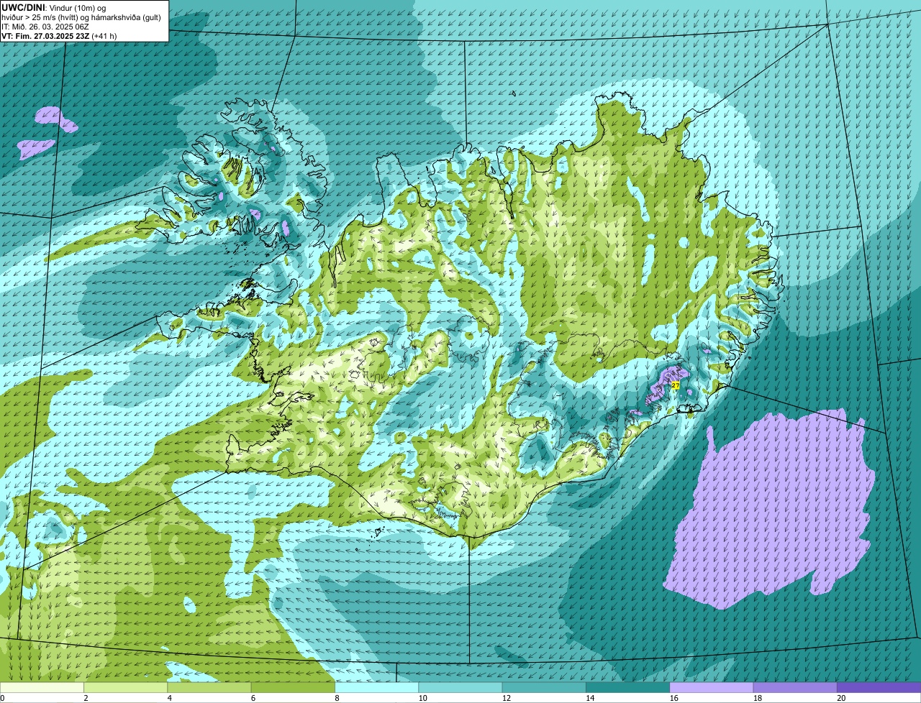Click the light green 2–4 m/s legend swatch
This screenshot has height=703, width=921.
(126, 687)
